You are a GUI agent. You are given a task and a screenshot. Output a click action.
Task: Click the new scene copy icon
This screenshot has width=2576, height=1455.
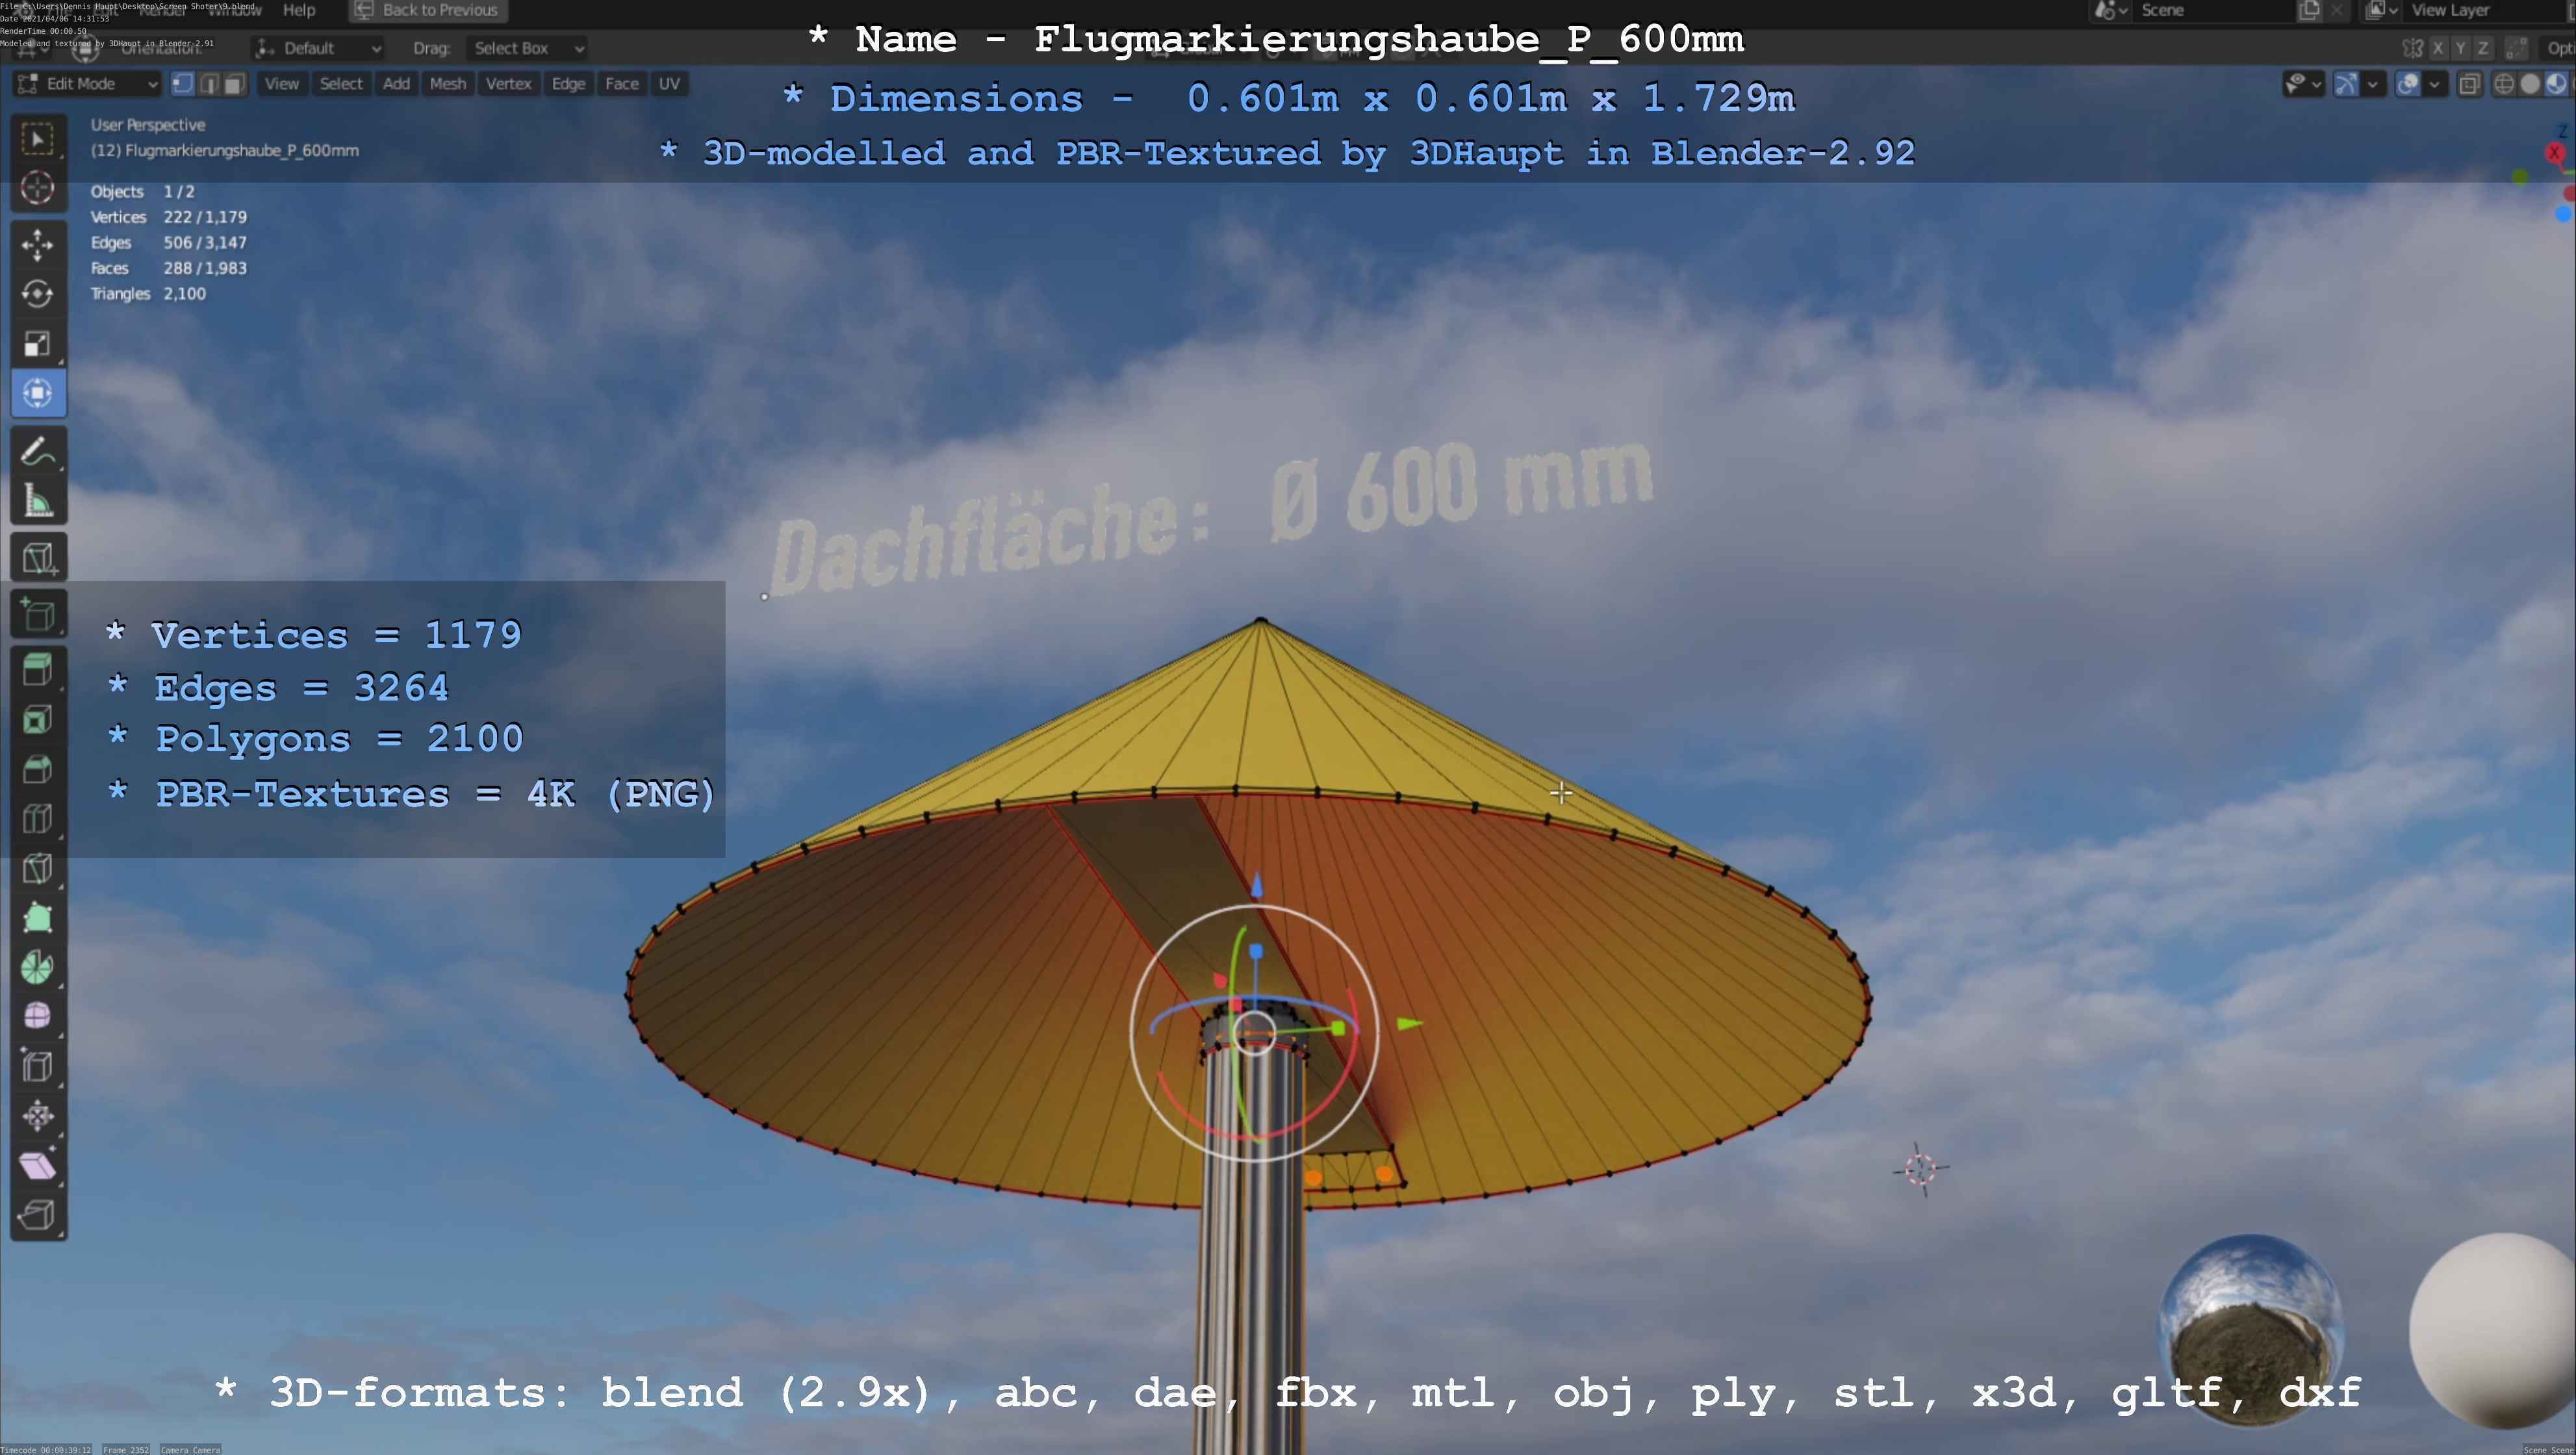pos(2309,10)
